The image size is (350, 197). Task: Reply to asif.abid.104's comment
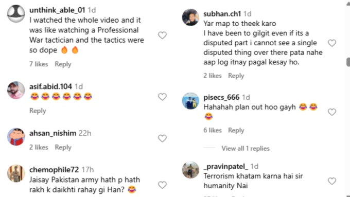[x=38, y=111]
